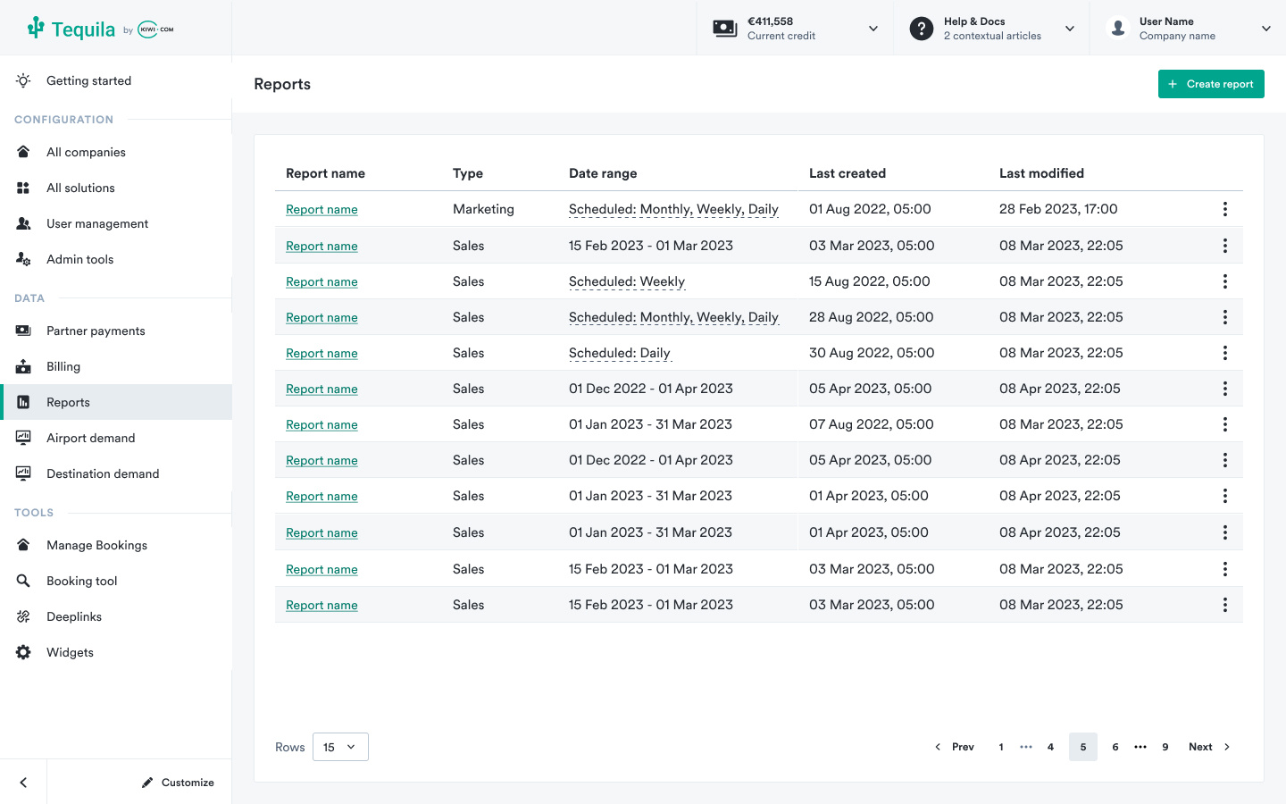Image resolution: width=1286 pixels, height=804 pixels.
Task: Expand the User Name account menu
Action: tap(1265, 29)
